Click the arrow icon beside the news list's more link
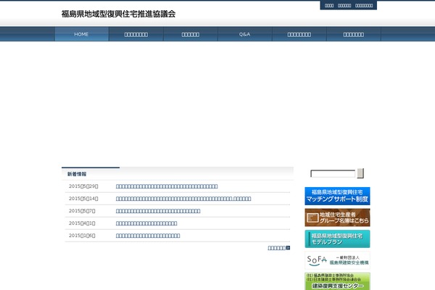Image resolution: width=435 pixels, height=290 pixels. 288,248
